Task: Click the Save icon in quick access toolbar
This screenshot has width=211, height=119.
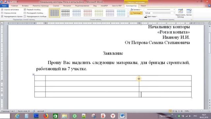Action: point(6,2)
